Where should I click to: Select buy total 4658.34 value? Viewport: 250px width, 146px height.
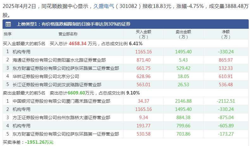click(78, 44)
